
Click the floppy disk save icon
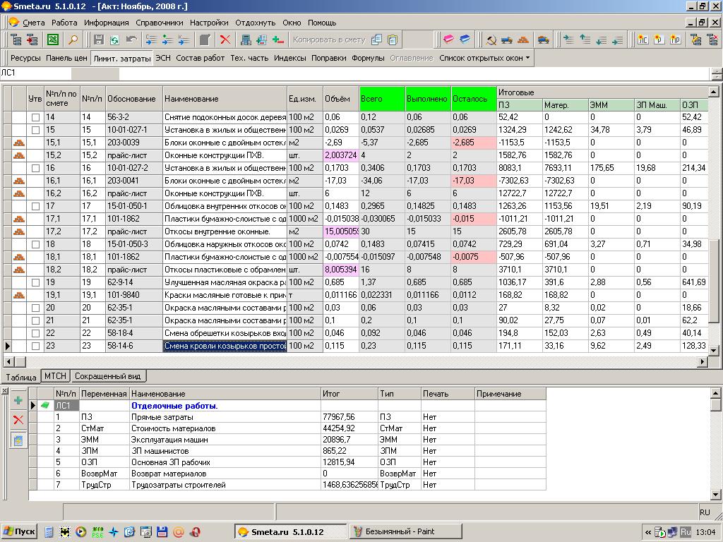(x=99, y=40)
